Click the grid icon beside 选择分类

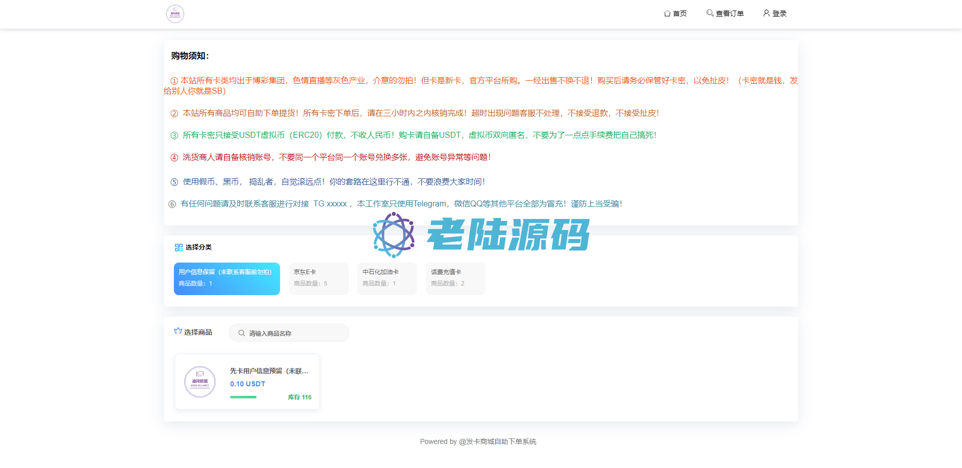pos(178,248)
